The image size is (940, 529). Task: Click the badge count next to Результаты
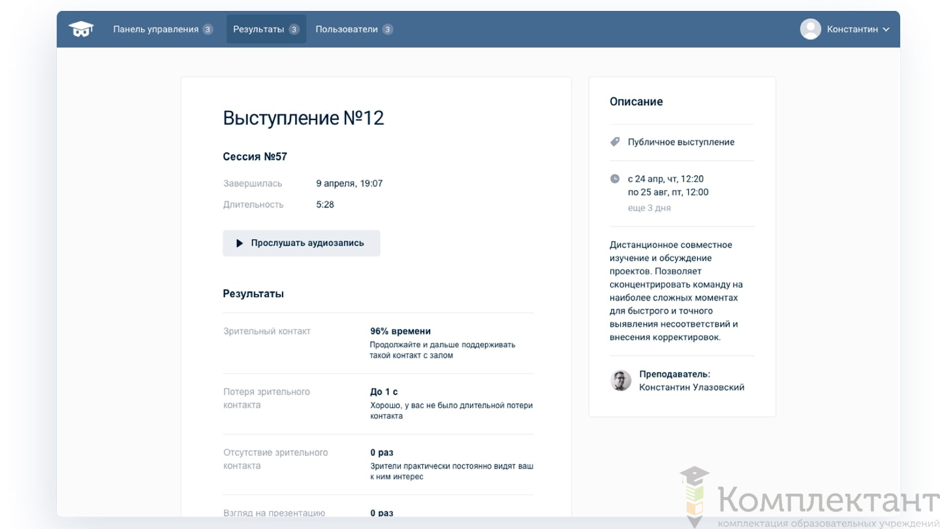[294, 29]
